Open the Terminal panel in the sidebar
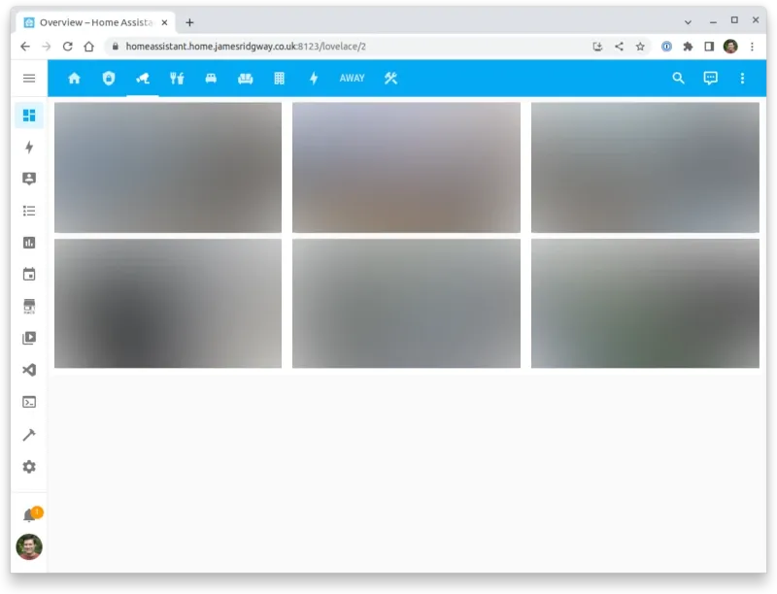This screenshot has height=594, width=777. 29,402
